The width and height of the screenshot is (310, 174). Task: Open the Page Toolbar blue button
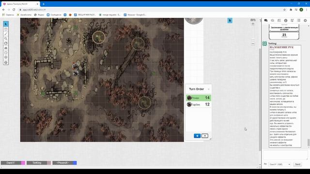click(230, 20)
